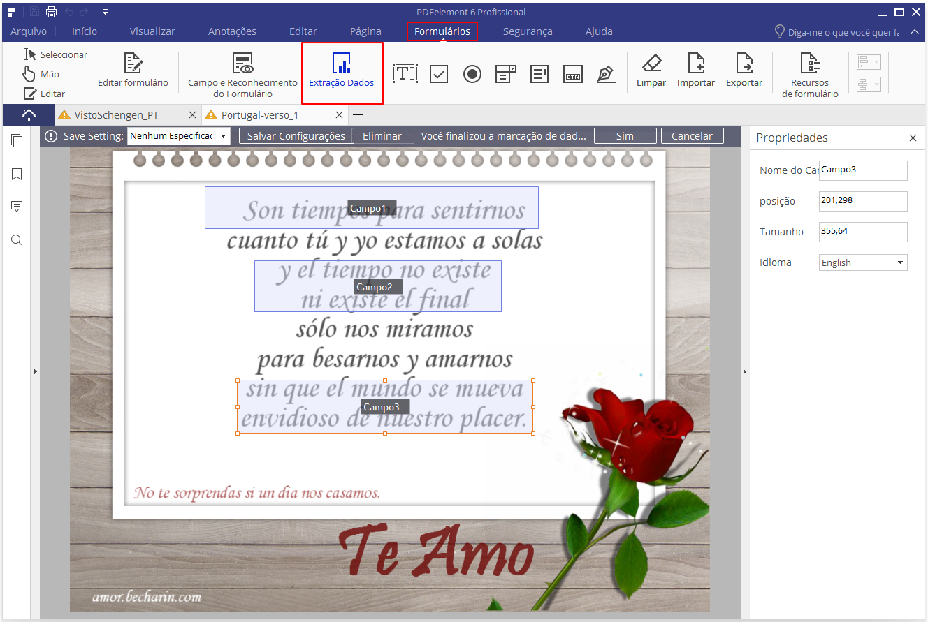Click the Eliminar button

click(382, 136)
